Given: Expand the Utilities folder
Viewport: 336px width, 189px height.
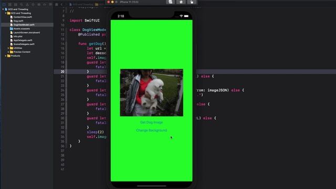Looking at the screenshot, I should click(x=8, y=48).
